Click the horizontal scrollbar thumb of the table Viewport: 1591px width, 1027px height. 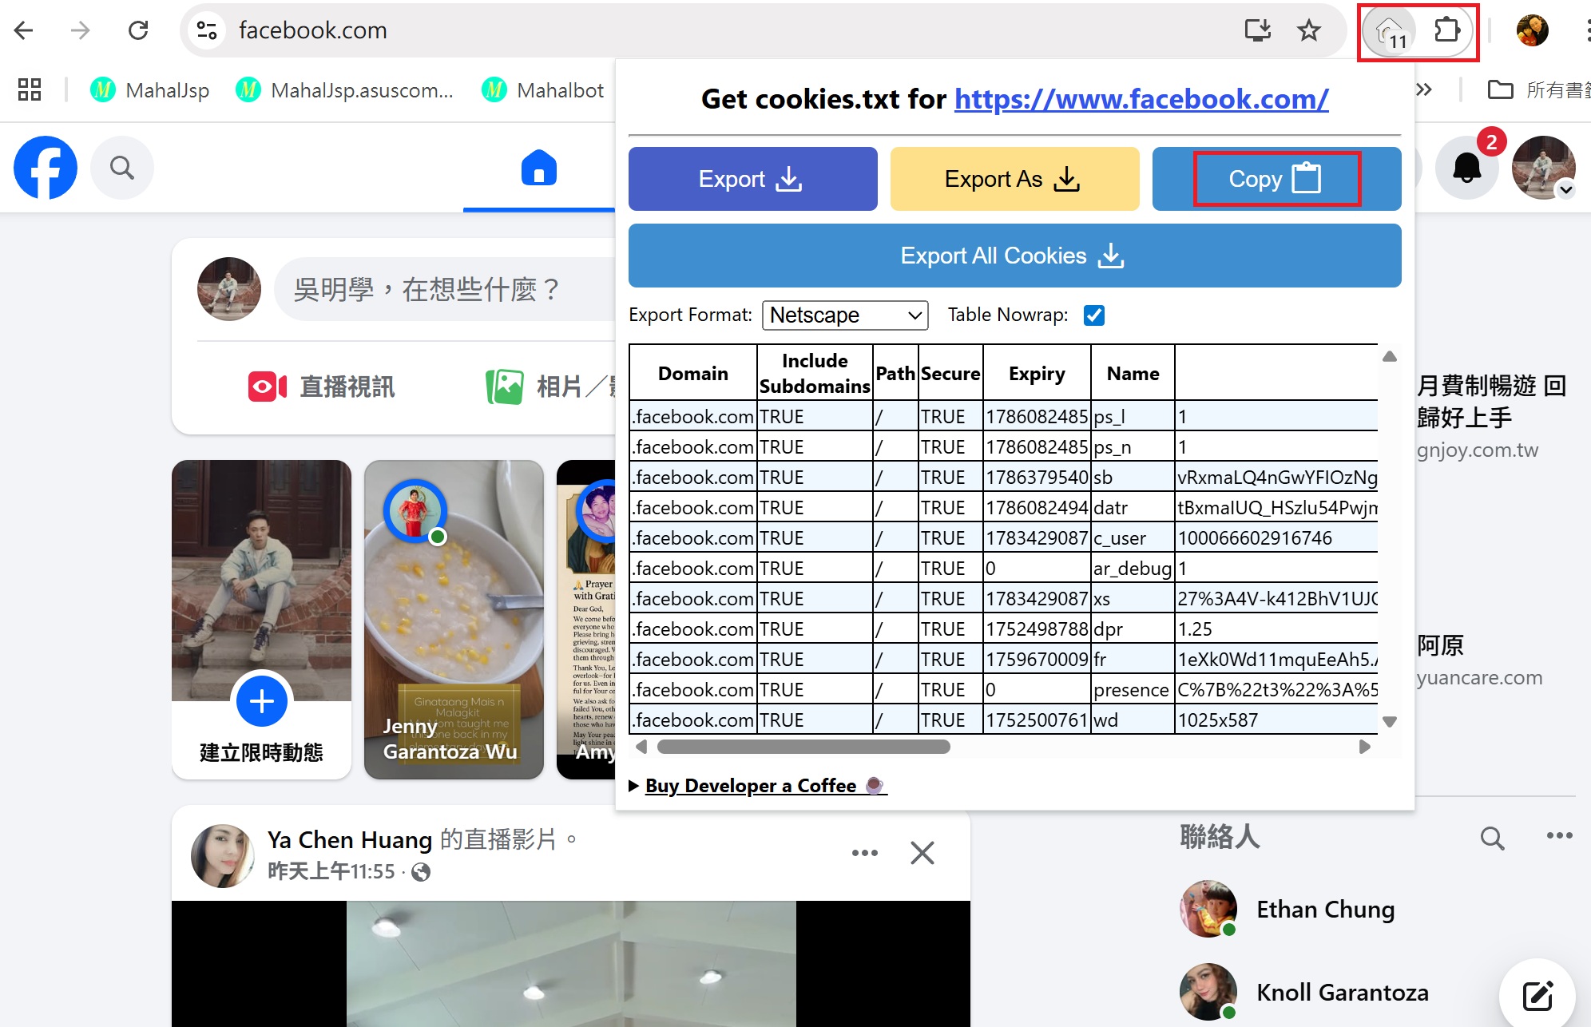pos(803,747)
